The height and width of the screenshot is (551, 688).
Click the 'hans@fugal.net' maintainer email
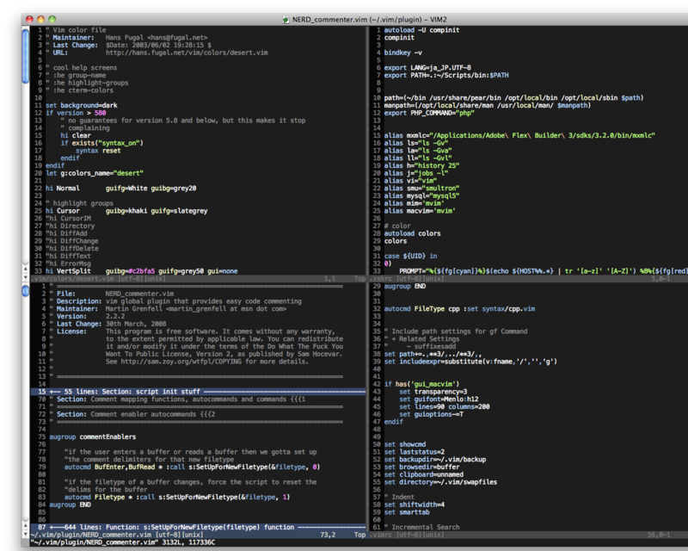pyautogui.click(x=177, y=38)
